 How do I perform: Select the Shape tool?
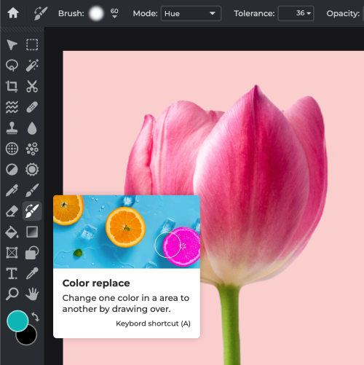pos(32,253)
